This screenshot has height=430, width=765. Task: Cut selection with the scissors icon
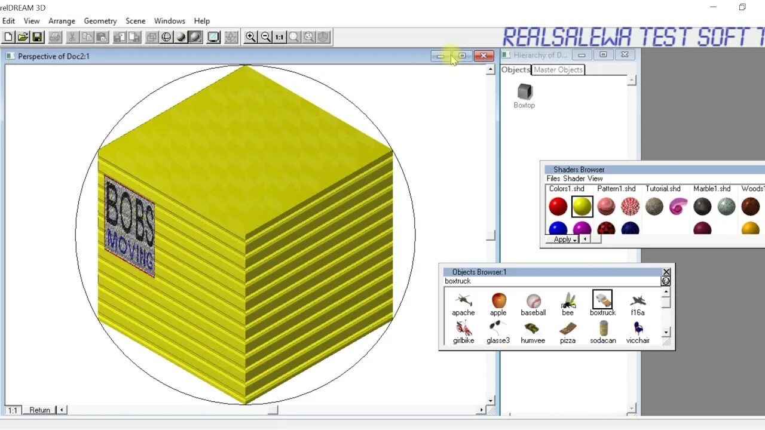click(72, 37)
